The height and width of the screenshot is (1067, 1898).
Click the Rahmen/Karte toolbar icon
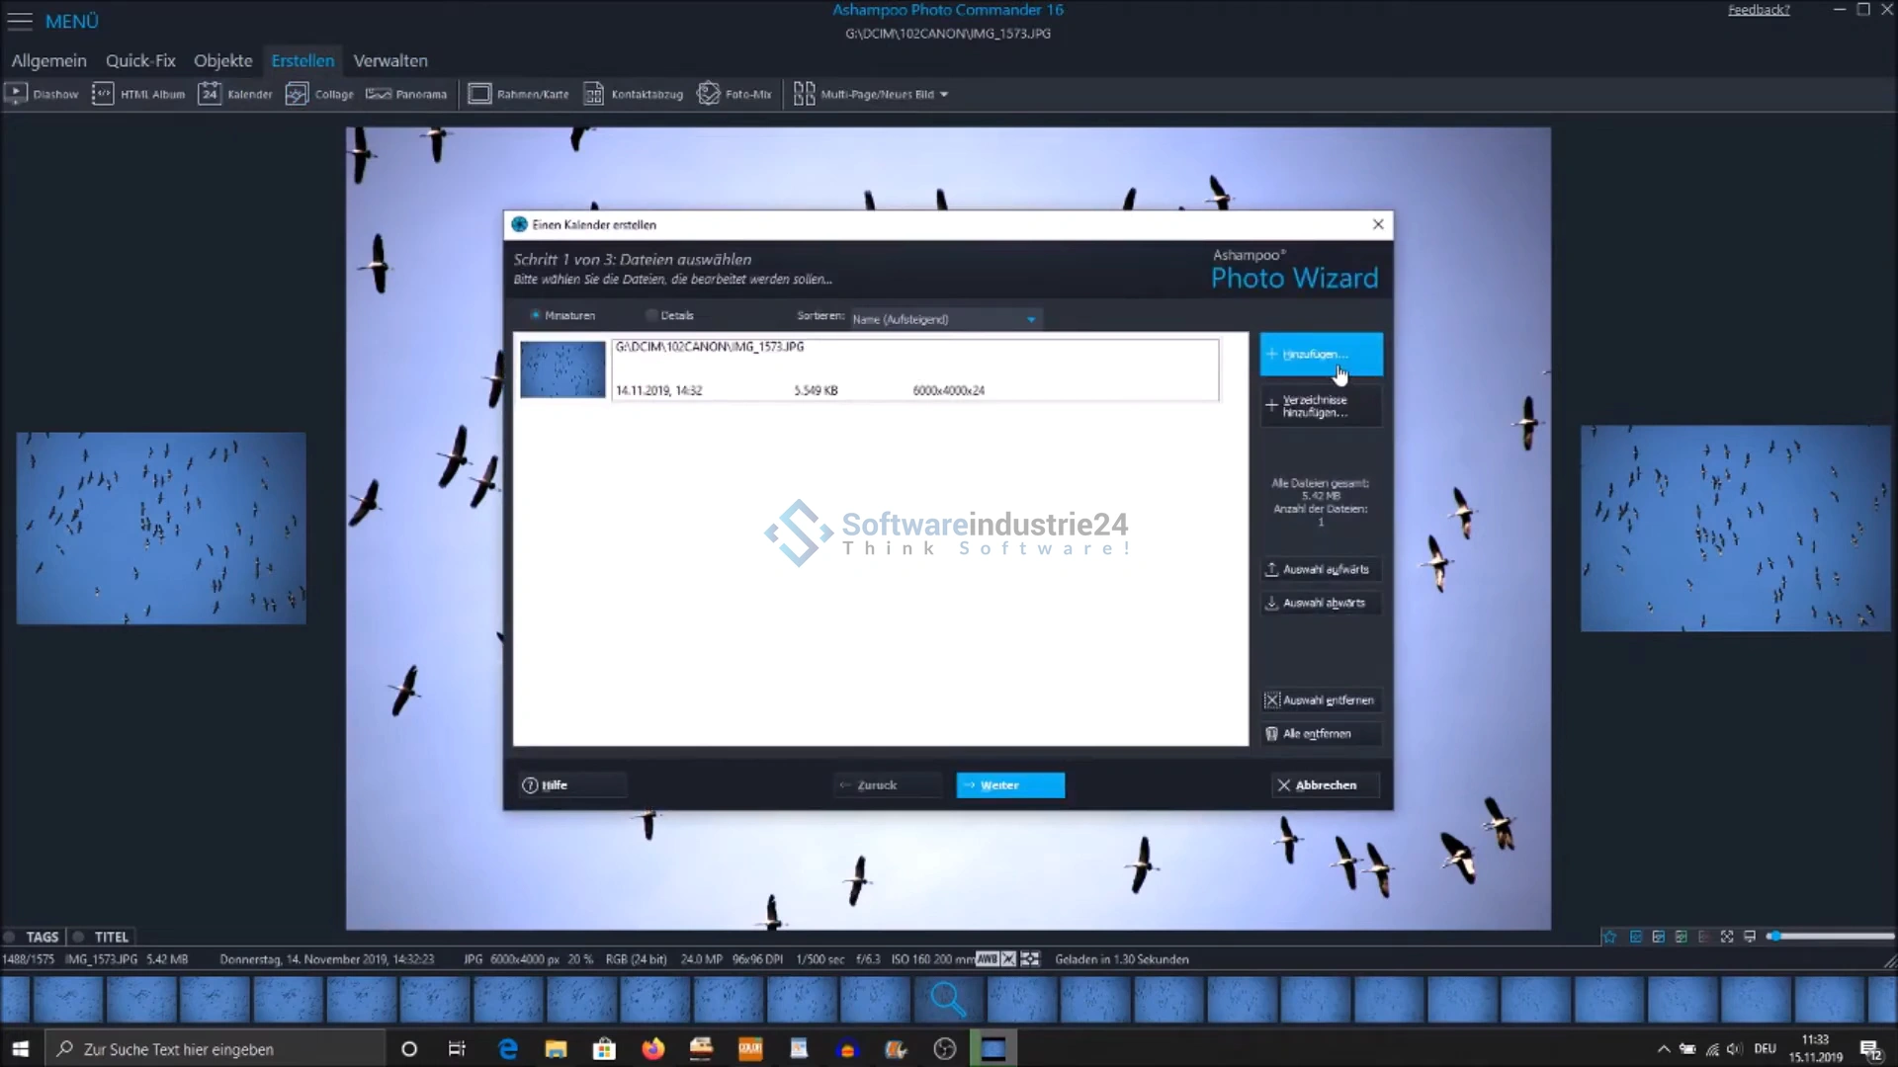point(479,94)
